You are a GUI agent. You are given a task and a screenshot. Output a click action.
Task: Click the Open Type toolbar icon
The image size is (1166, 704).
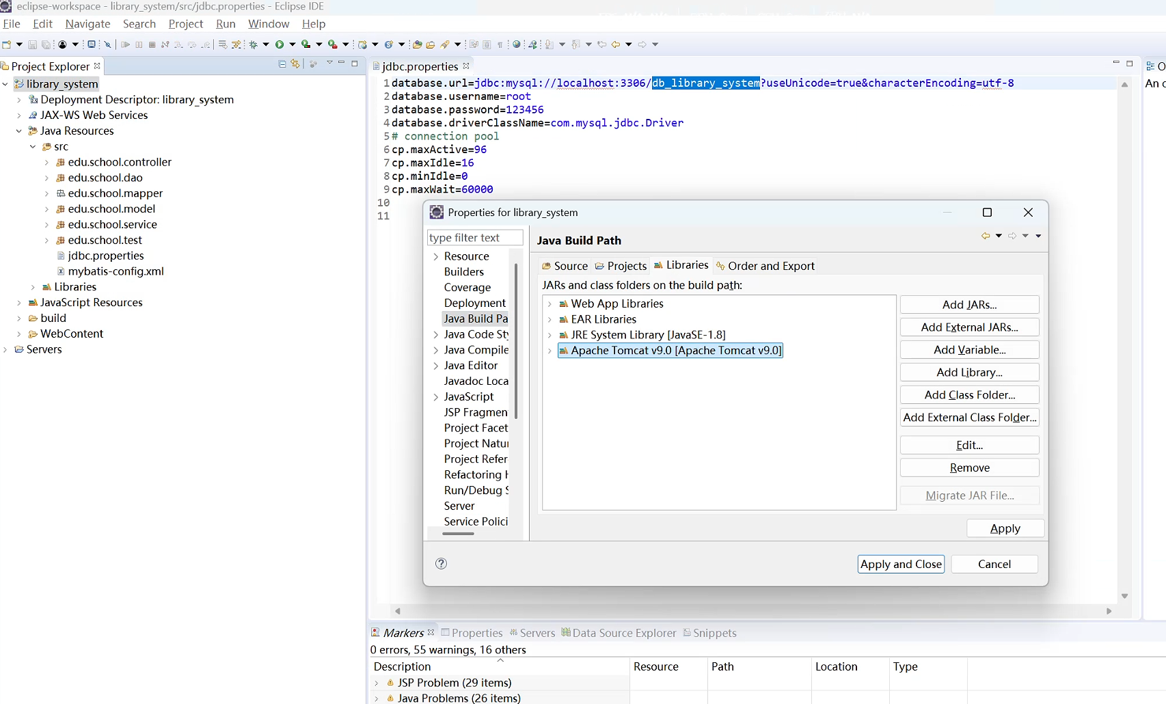[x=417, y=44]
